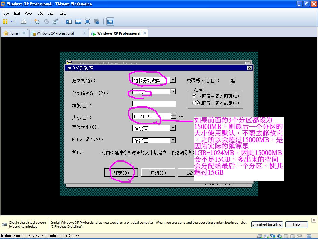This screenshot has height=239, width=318.
Task: Open the Tabs menu
Action: (51, 13)
